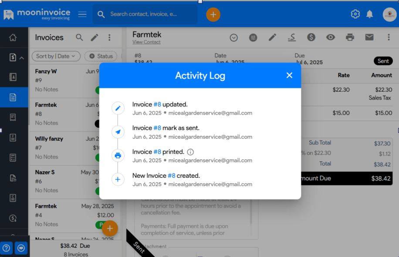Viewport: 399px width, 257px height.
Task: Click the plus icon for created log entry
Action: click(118, 180)
